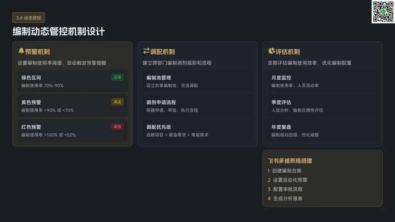
Task: Click the bell icon beside 预警机制
Action: coord(21,51)
